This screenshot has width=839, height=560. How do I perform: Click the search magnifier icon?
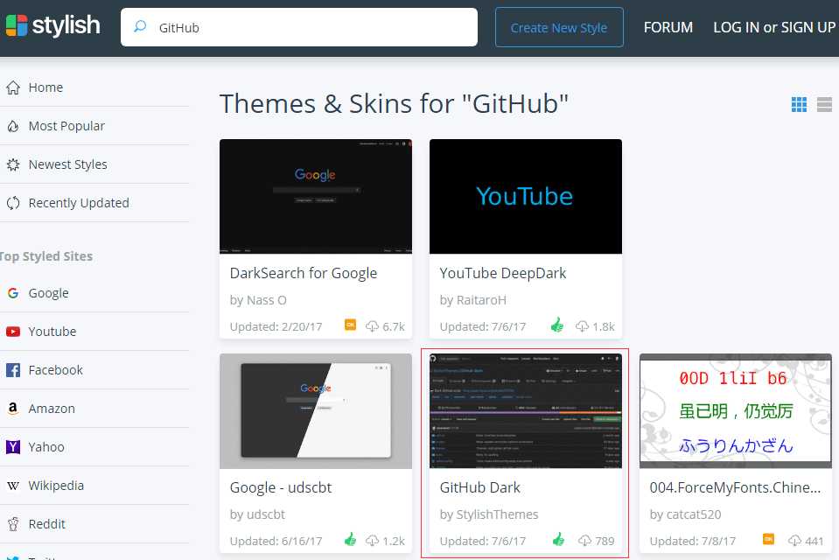(140, 26)
